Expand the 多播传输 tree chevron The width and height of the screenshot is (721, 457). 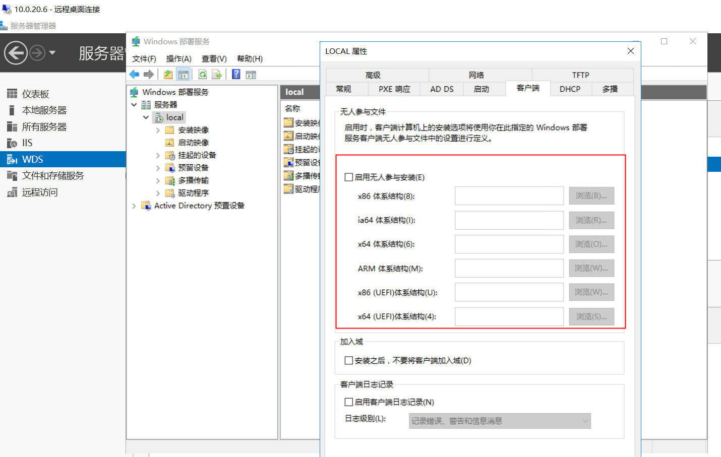pos(158,180)
